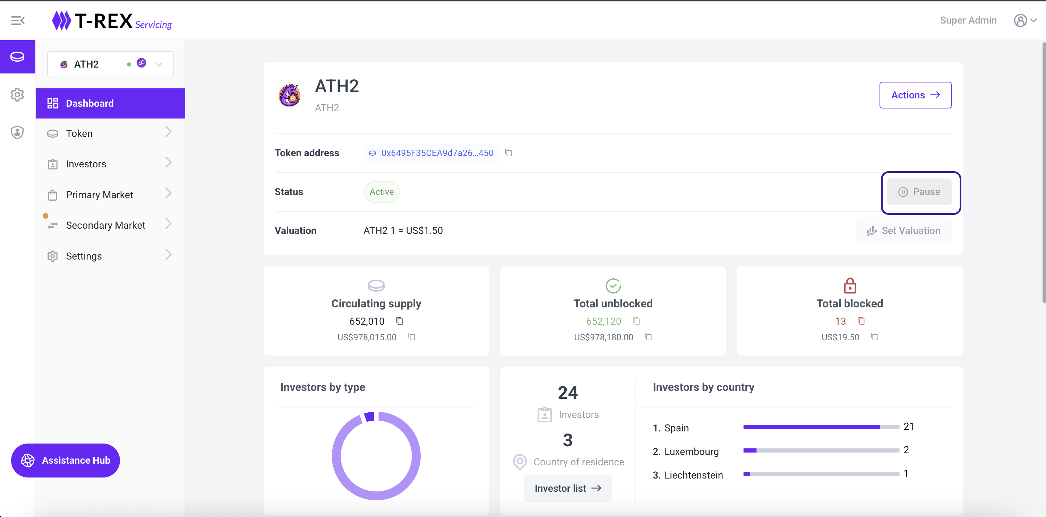Open the Investors menu item

pyautogui.click(x=110, y=164)
